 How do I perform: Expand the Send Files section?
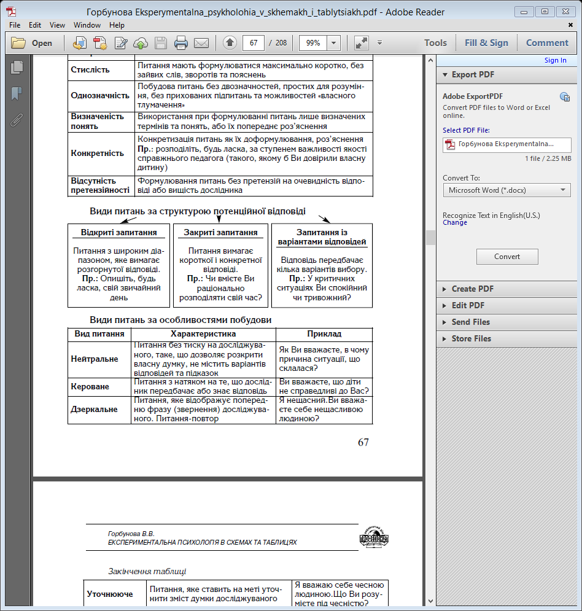470,322
